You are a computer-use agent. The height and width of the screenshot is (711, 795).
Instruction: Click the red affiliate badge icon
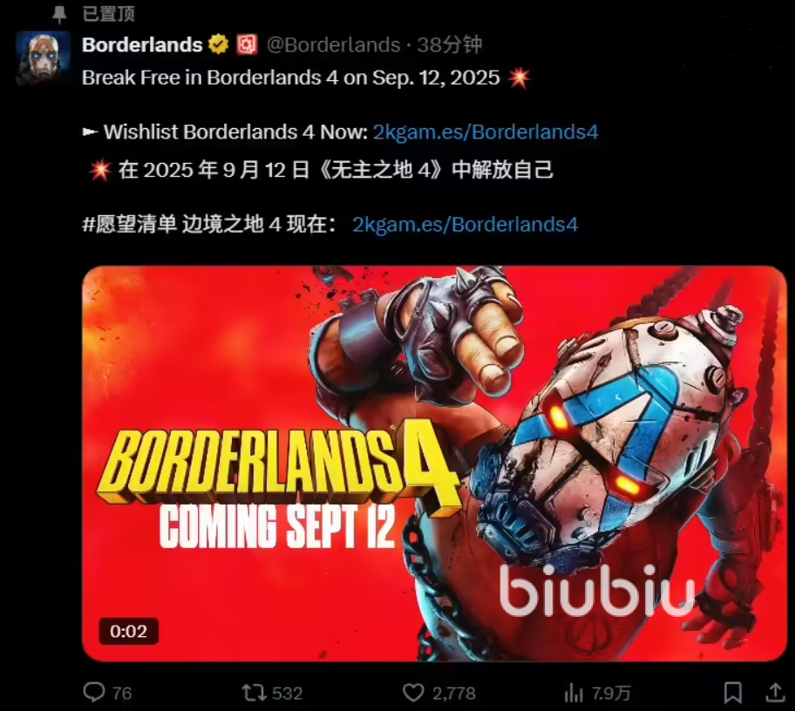pyautogui.click(x=248, y=44)
